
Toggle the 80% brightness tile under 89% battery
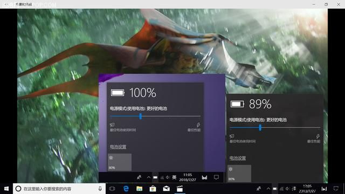click(239, 174)
